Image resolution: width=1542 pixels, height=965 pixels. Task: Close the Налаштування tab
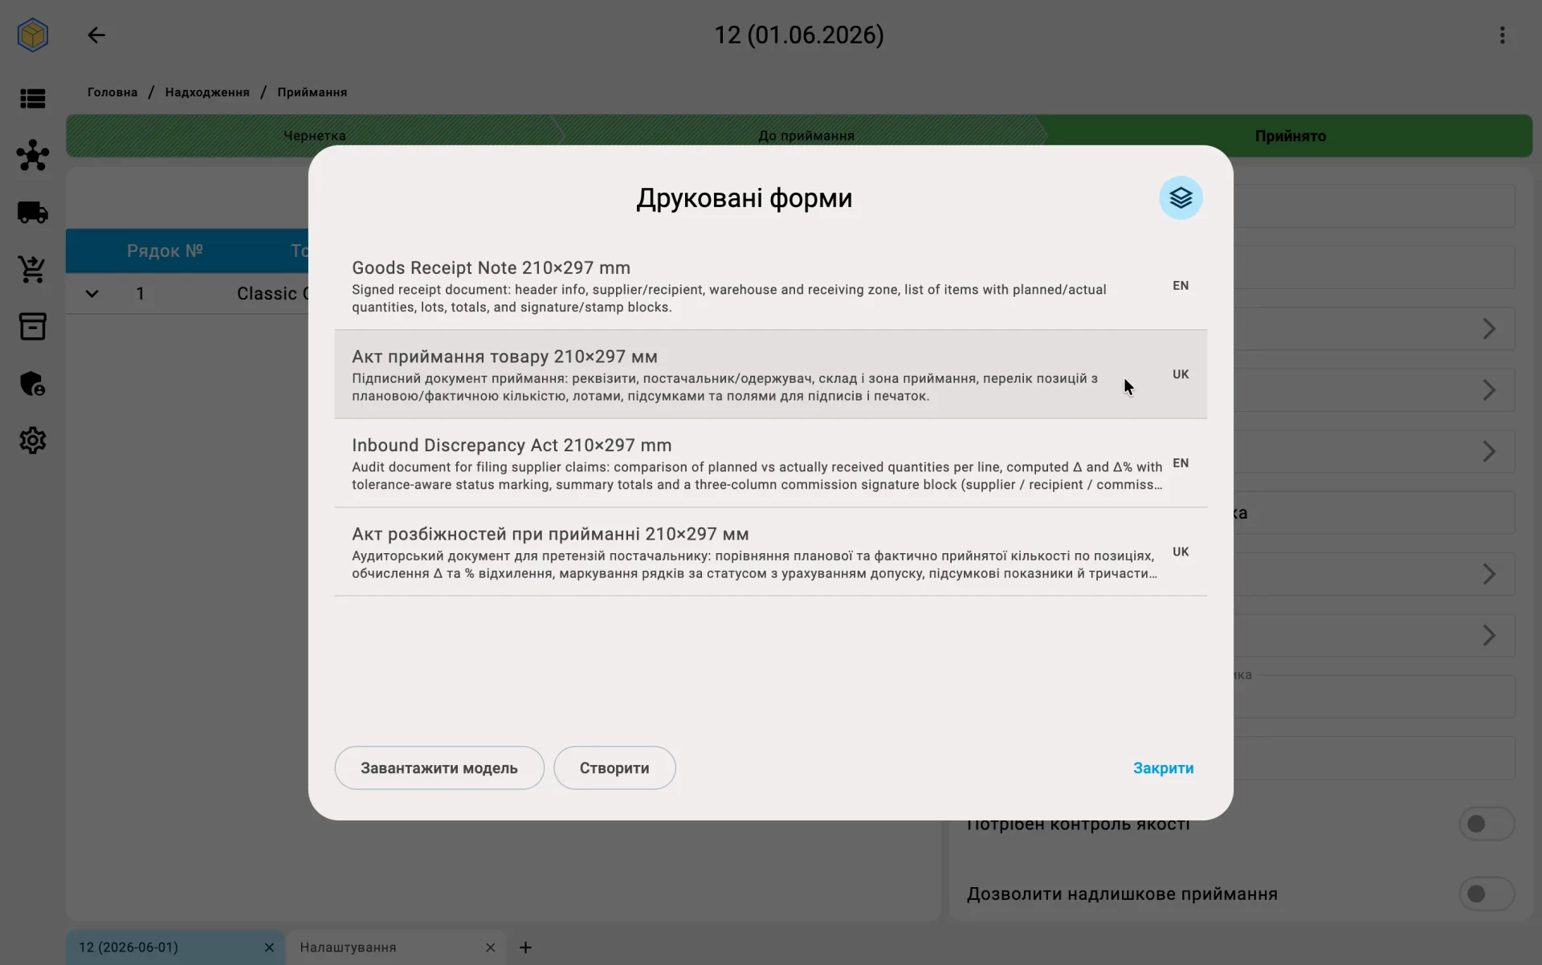[x=490, y=947]
